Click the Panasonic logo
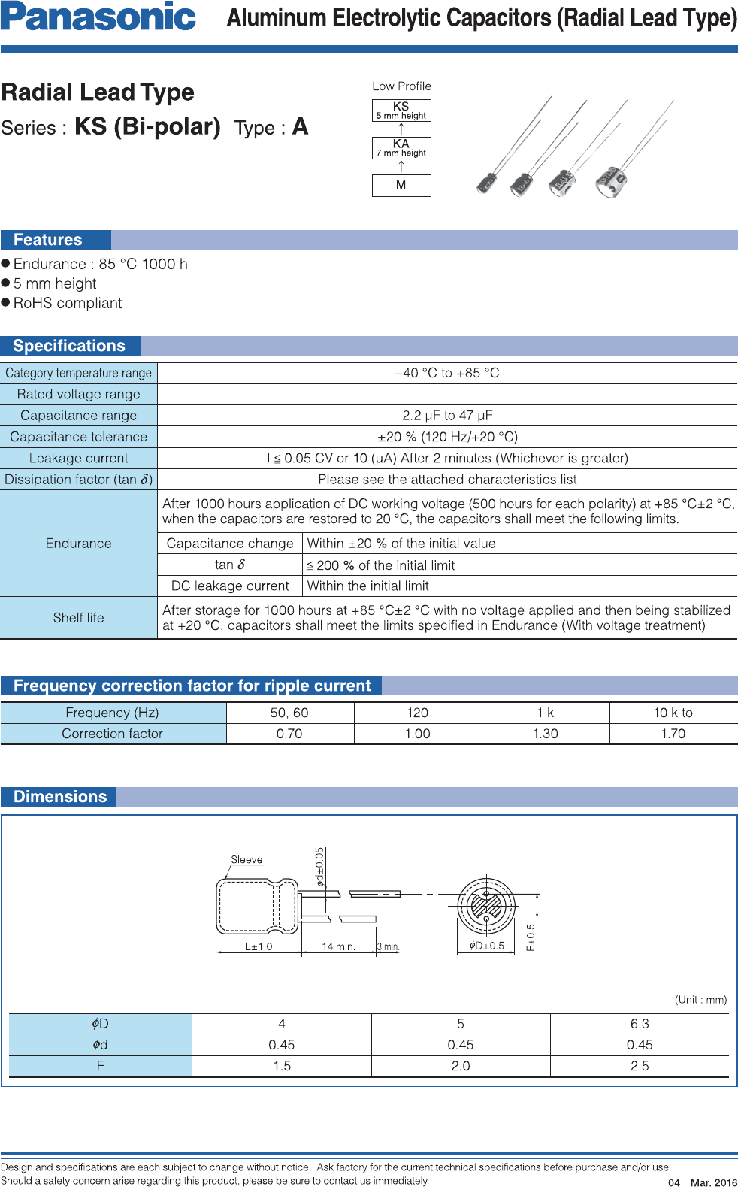This screenshot has width=738, height=1187. (x=98, y=17)
